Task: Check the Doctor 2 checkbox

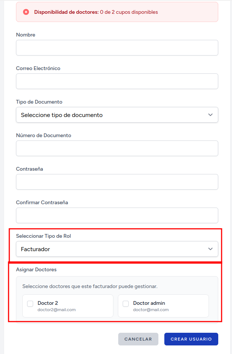Action: click(x=30, y=304)
